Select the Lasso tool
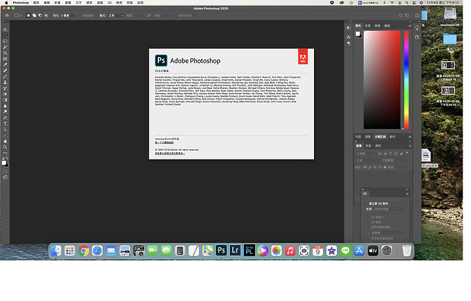 pyautogui.click(x=5, y=41)
